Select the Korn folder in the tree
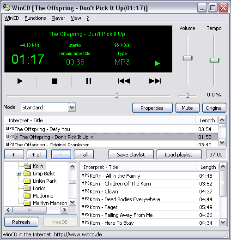This screenshot has height=240, width=231. click(38, 166)
